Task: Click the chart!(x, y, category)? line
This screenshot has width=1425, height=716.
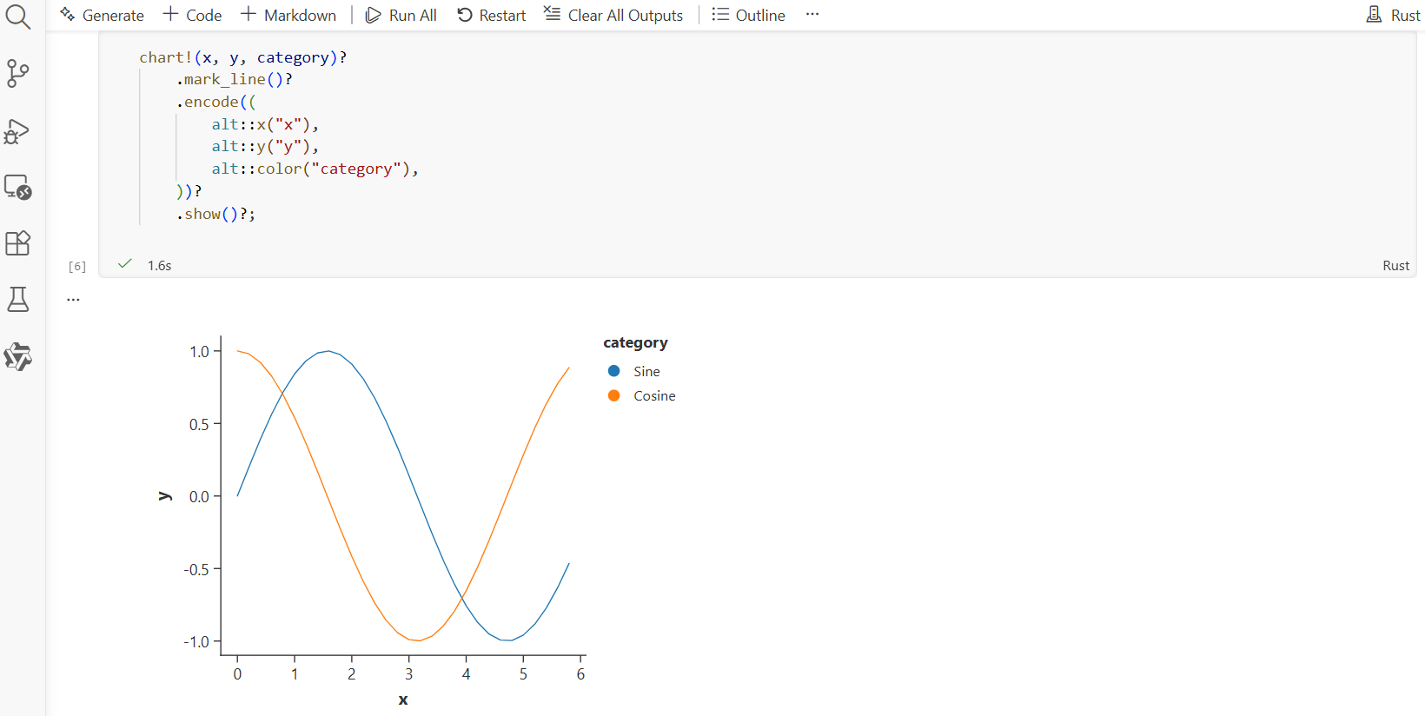Action: [x=243, y=57]
